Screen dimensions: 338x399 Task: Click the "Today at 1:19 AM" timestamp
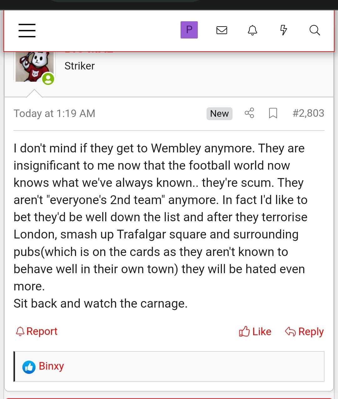click(54, 113)
